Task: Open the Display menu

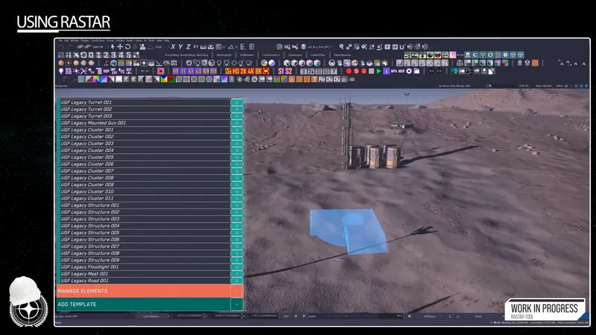Action: pos(85,40)
